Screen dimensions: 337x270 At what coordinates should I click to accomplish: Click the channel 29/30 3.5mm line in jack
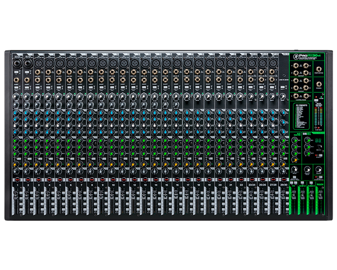coord(284,76)
